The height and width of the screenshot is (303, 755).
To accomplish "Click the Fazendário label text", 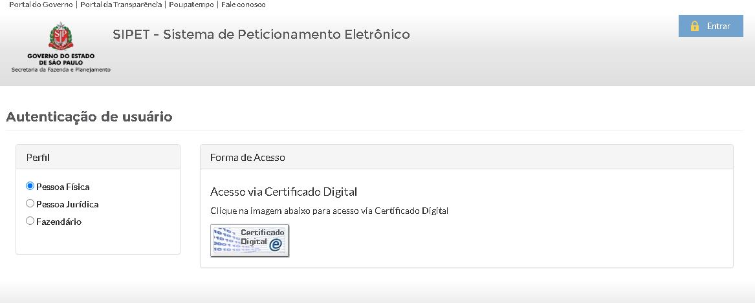I will [59, 222].
